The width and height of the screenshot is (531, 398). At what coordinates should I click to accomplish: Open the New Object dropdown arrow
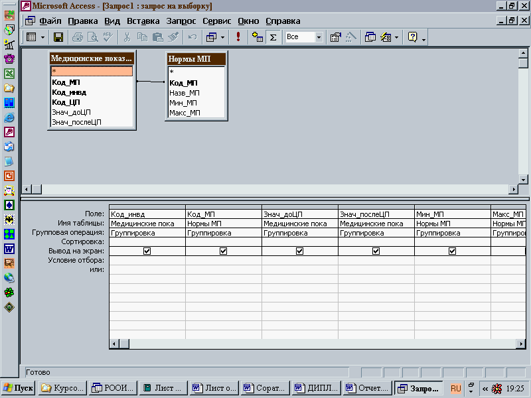396,37
